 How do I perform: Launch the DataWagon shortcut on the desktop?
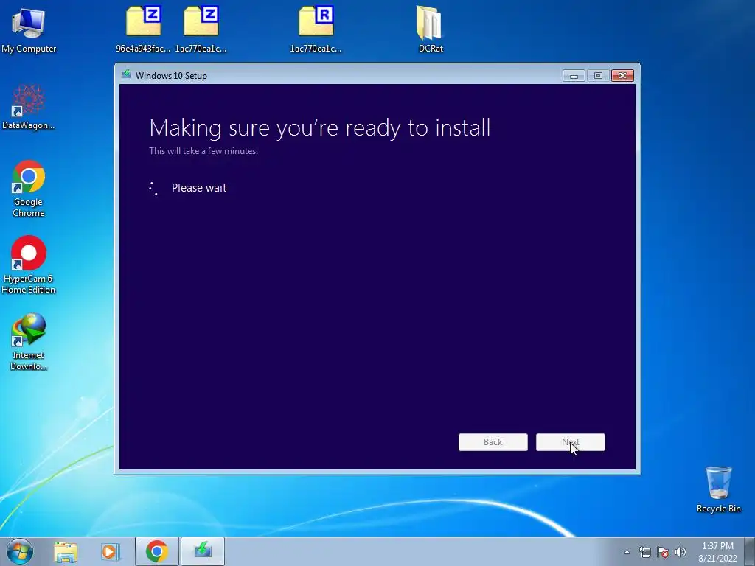[x=29, y=108]
